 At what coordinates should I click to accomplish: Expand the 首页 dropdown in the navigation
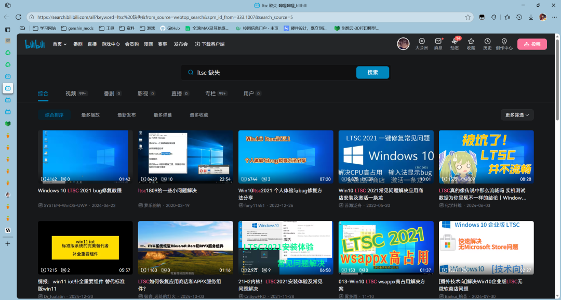tap(60, 44)
